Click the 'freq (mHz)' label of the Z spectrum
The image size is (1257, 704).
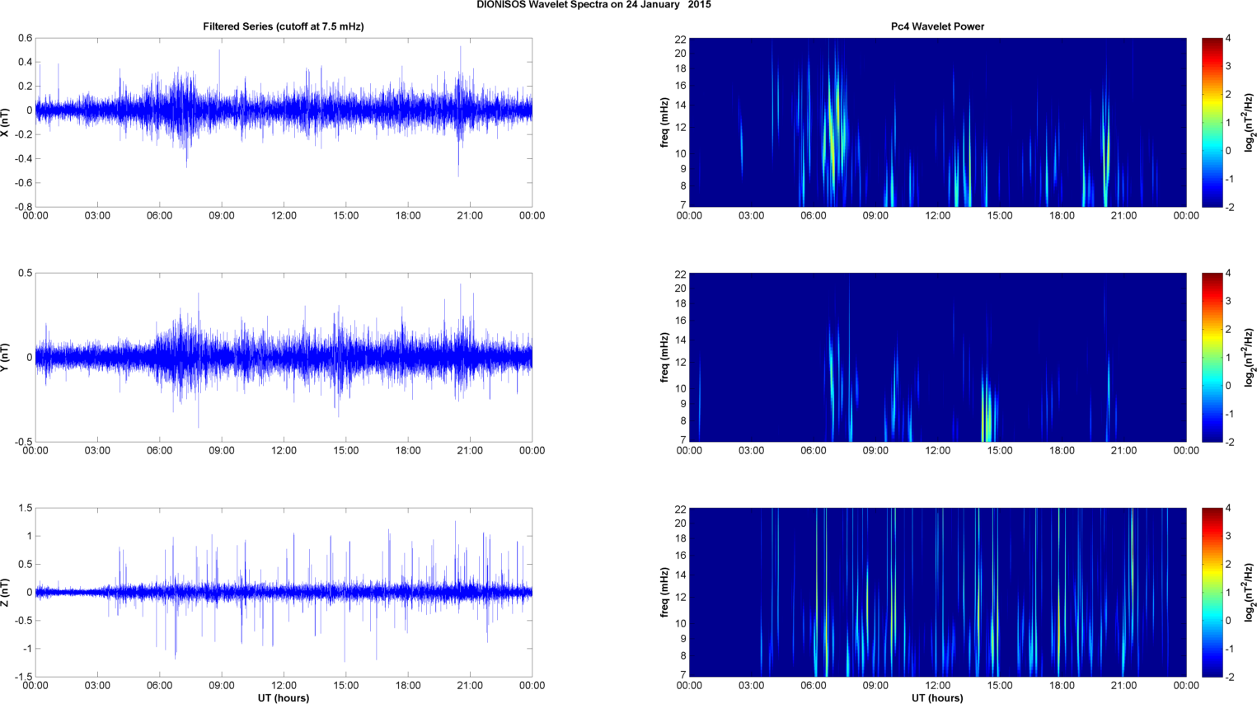(664, 593)
